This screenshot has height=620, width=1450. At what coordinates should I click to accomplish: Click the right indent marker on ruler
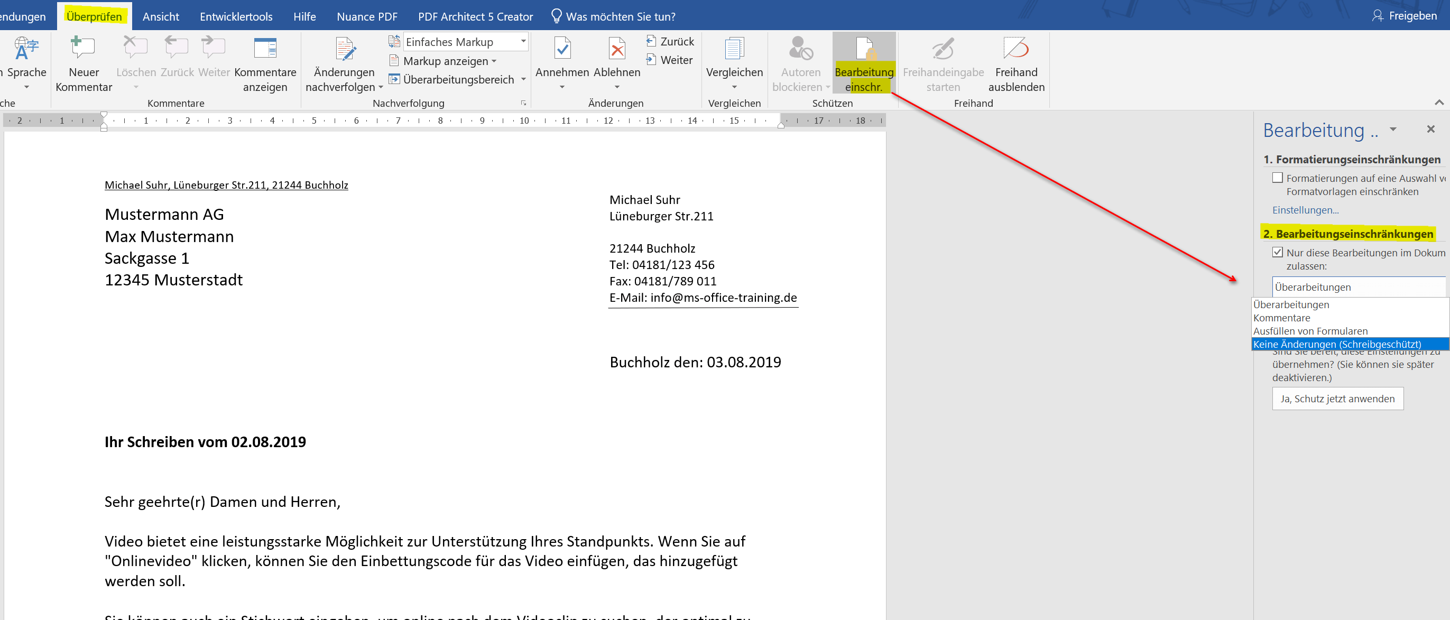781,125
